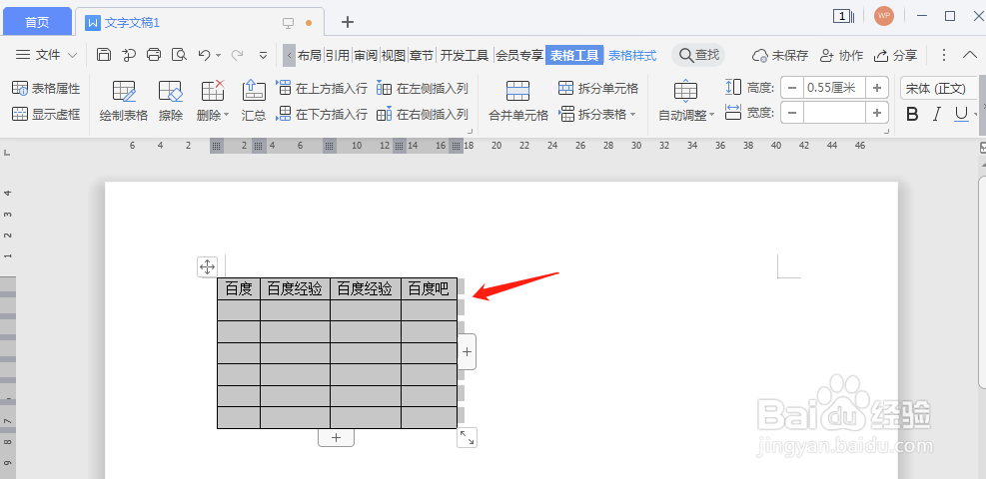Click the user avatar icon

click(883, 16)
